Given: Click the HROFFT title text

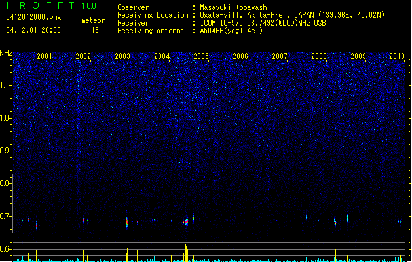Looking at the screenshot, I should [40, 5].
